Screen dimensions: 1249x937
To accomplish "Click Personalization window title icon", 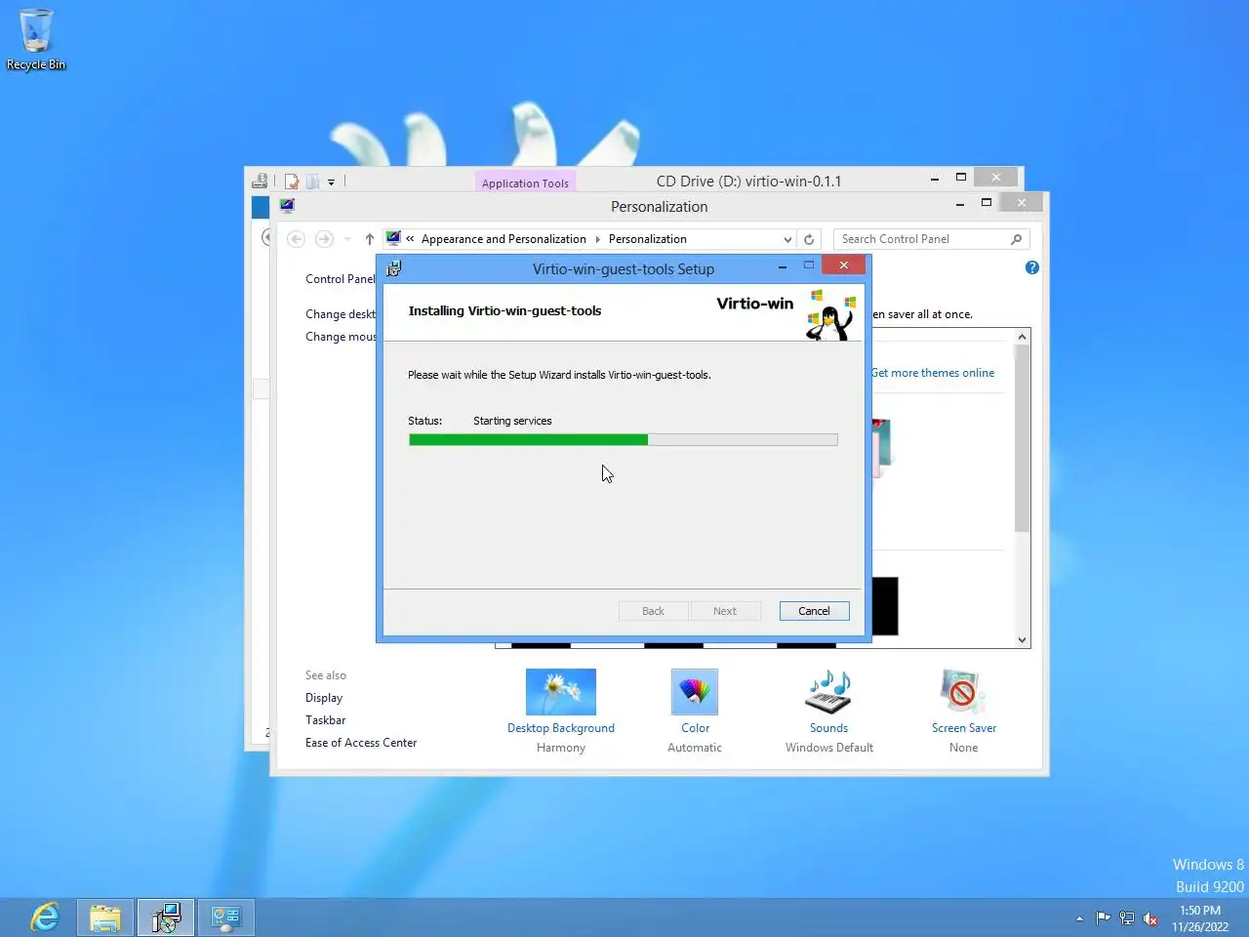I will (x=287, y=205).
